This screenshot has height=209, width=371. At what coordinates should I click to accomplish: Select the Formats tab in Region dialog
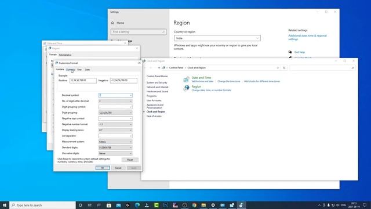[53, 55]
